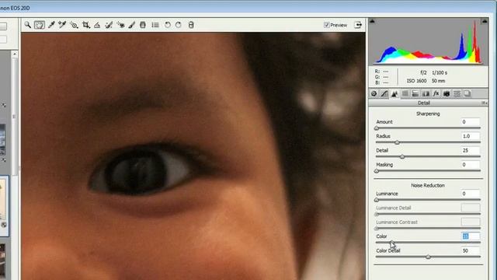The width and height of the screenshot is (497, 280).
Task: Switch to the Basic panel tab
Action: click(x=374, y=93)
